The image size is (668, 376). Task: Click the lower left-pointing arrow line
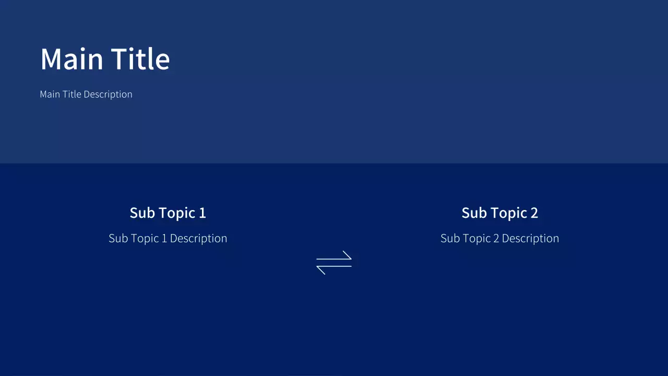(335, 266)
